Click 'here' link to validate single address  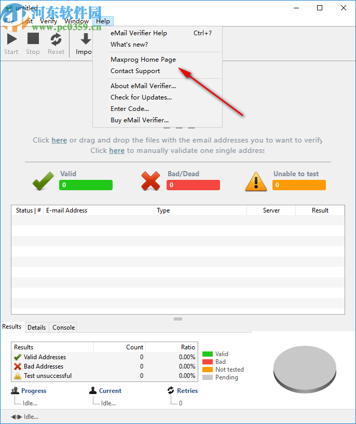point(117,151)
